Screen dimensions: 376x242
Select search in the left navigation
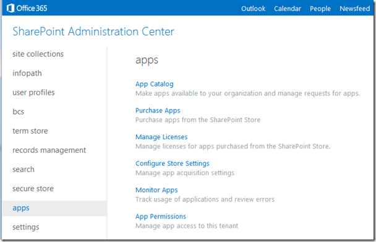click(23, 169)
